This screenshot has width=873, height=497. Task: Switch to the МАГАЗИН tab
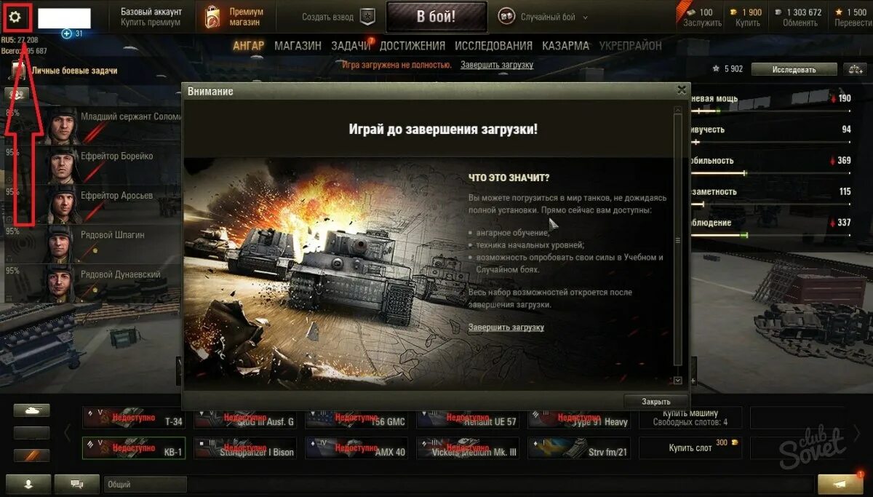[x=298, y=46]
